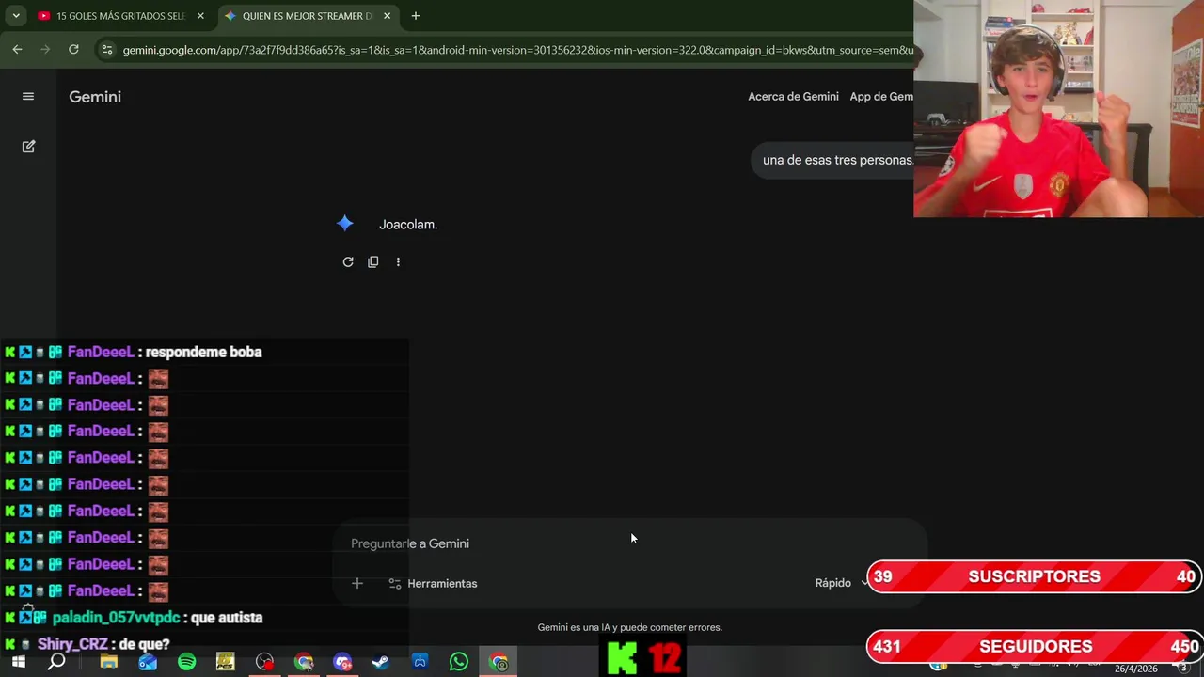Image resolution: width=1204 pixels, height=677 pixels.
Task: Go back to the previous page
Action: [17, 50]
